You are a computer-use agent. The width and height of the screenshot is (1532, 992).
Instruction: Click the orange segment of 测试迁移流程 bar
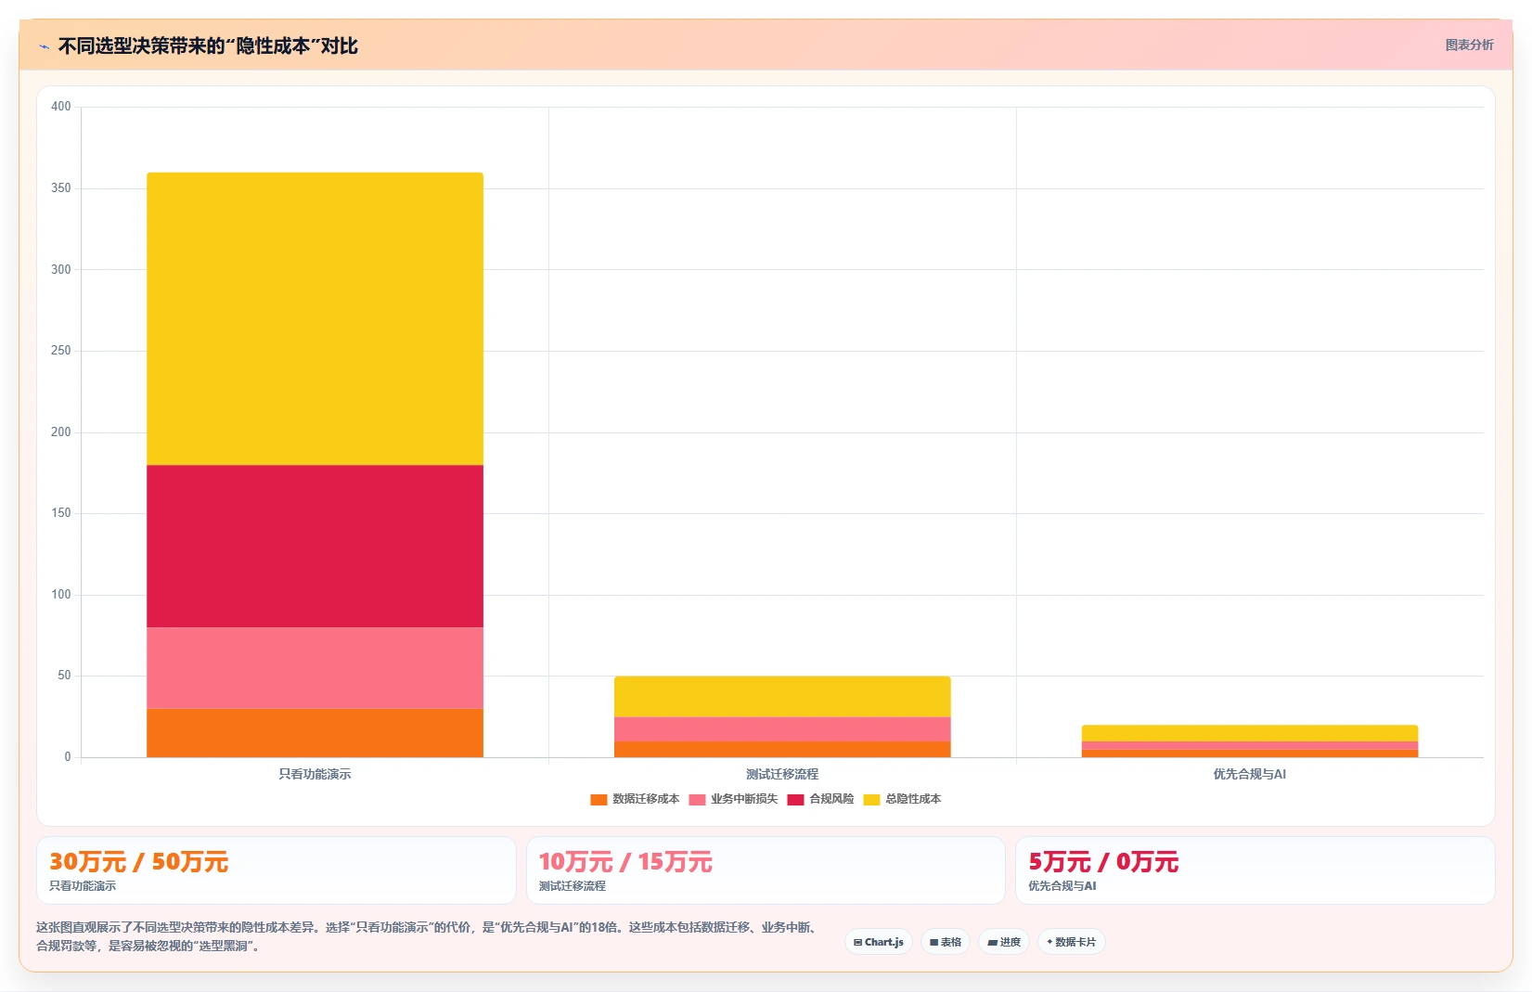pyautogui.click(x=782, y=749)
